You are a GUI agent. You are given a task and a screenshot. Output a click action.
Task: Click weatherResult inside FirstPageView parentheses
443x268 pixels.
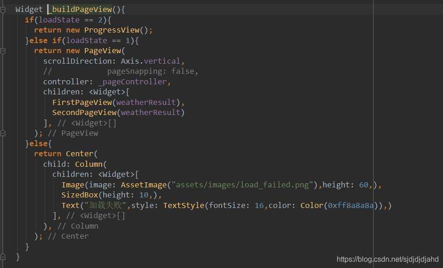coord(146,103)
